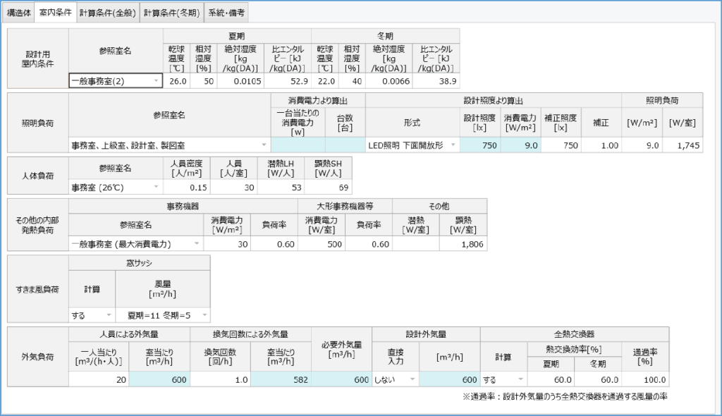Open the lighting load 参照室名 dropdown

tap(264, 145)
